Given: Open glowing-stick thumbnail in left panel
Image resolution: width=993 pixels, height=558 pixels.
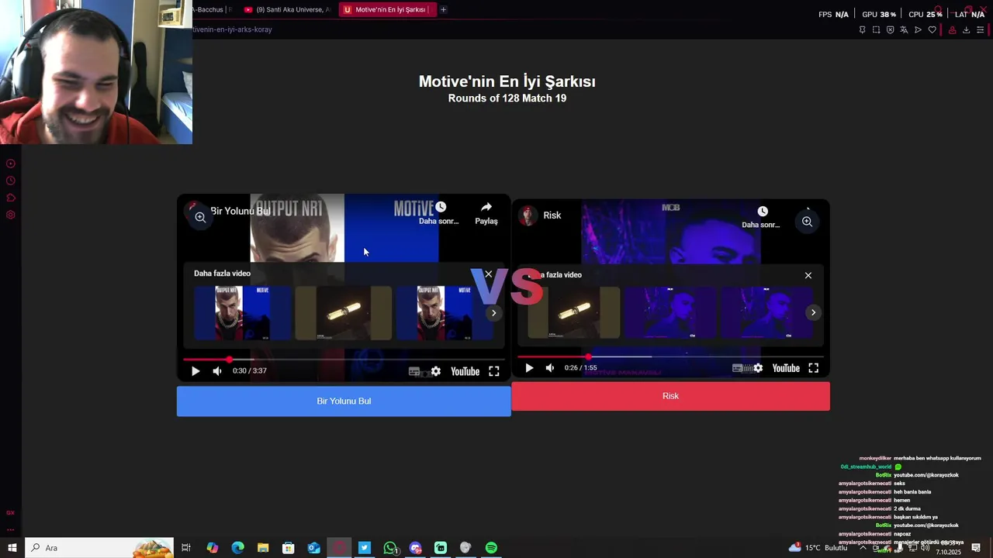Looking at the screenshot, I should [344, 313].
